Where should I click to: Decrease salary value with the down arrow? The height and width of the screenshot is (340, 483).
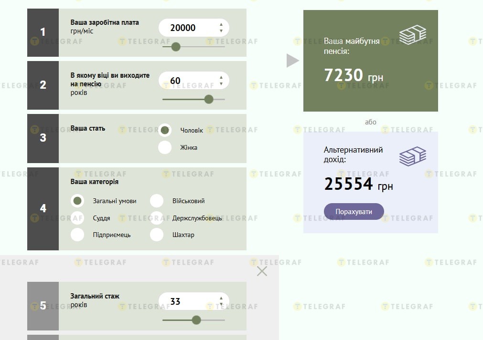coord(221,31)
